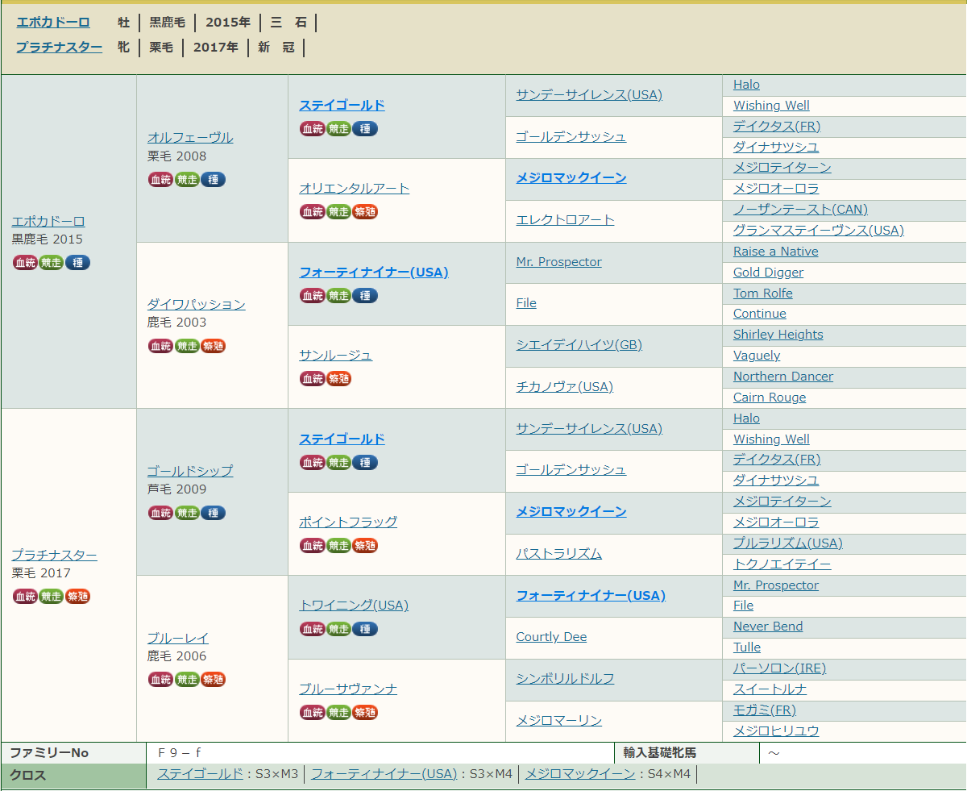The image size is (967, 791).
Task: Click 繁殖 badge under プラチナスター in table
Action: (x=77, y=596)
